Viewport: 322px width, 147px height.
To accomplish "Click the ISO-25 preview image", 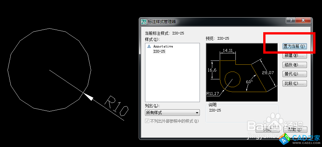I will pyautogui.click(x=242, y=72).
